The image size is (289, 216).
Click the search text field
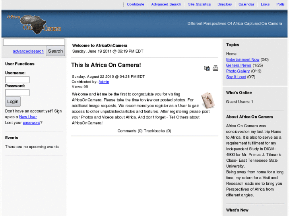pyautogui.click(x=34, y=42)
